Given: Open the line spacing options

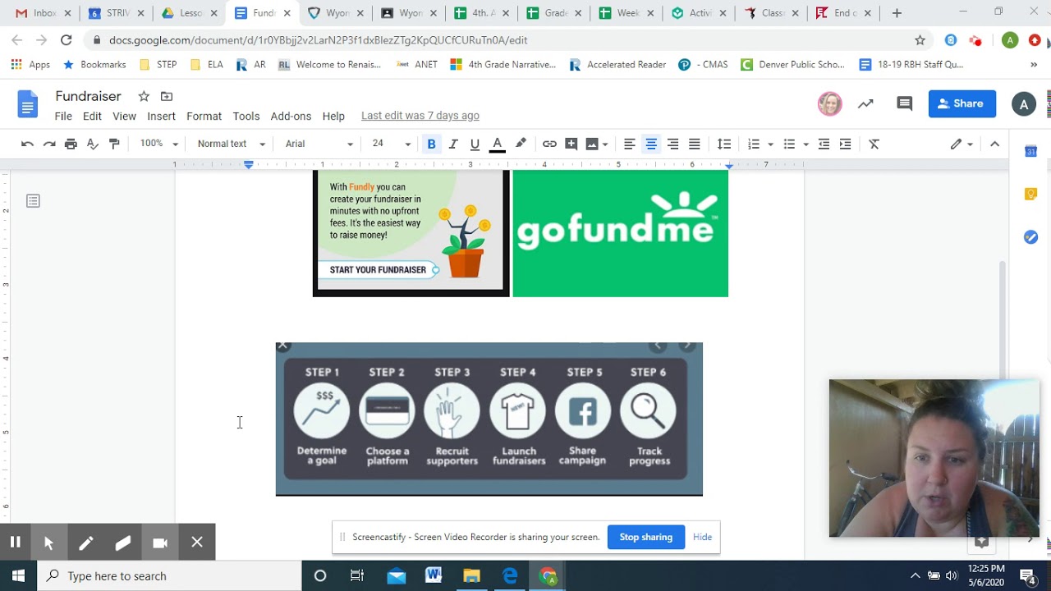Looking at the screenshot, I should 724,144.
